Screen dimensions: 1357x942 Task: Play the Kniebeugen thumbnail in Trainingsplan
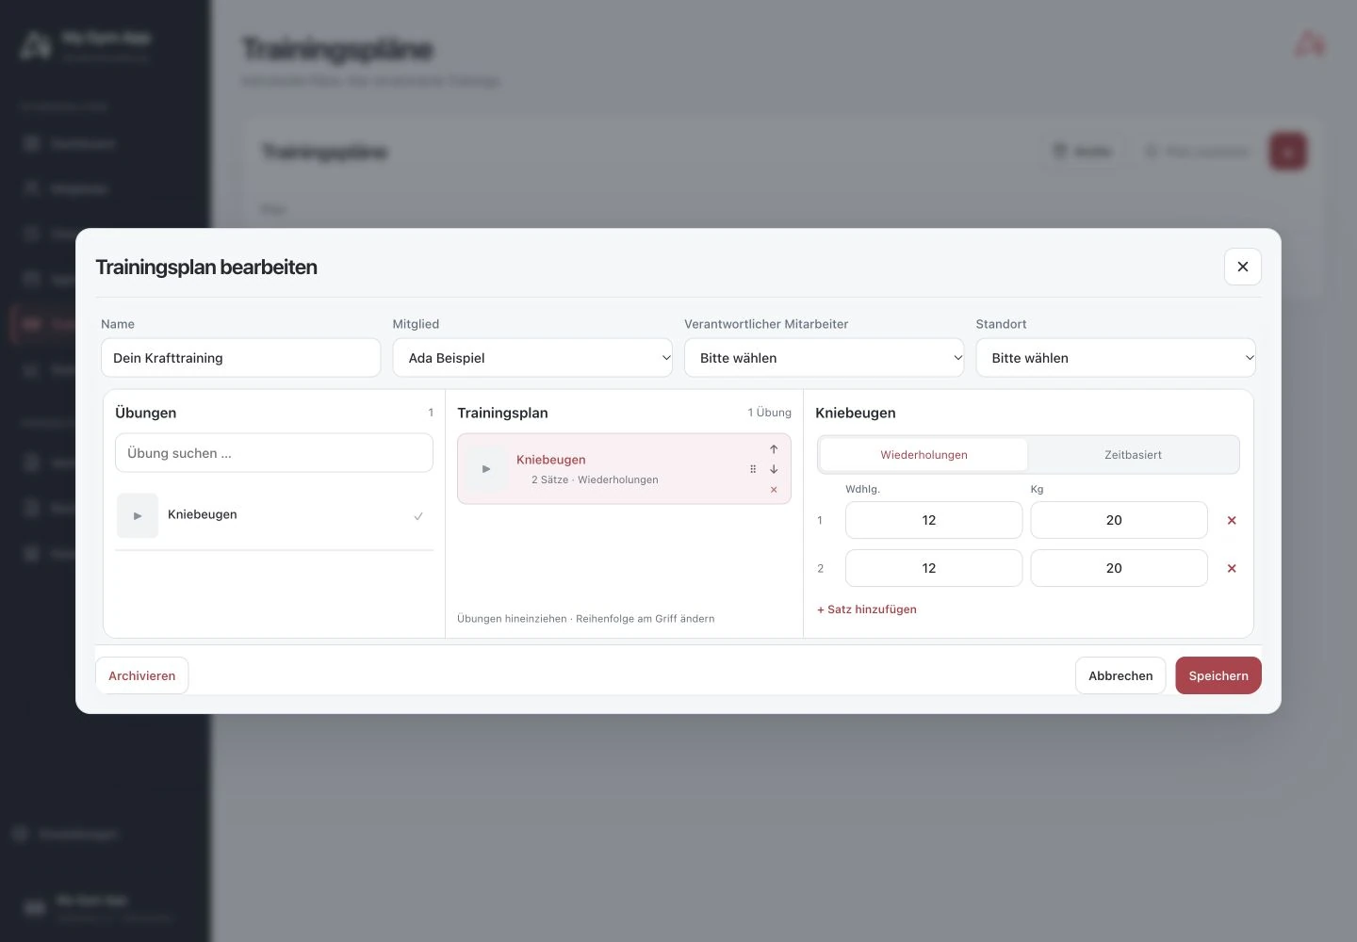pos(486,468)
